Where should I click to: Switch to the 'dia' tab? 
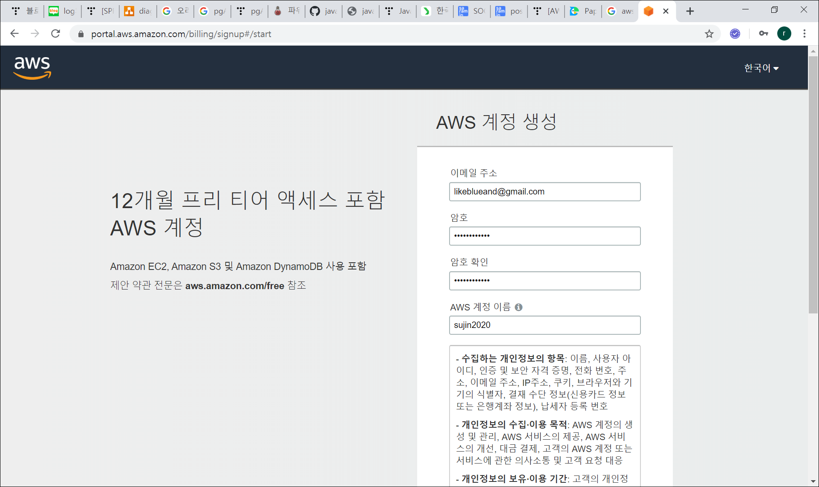tap(137, 11)
